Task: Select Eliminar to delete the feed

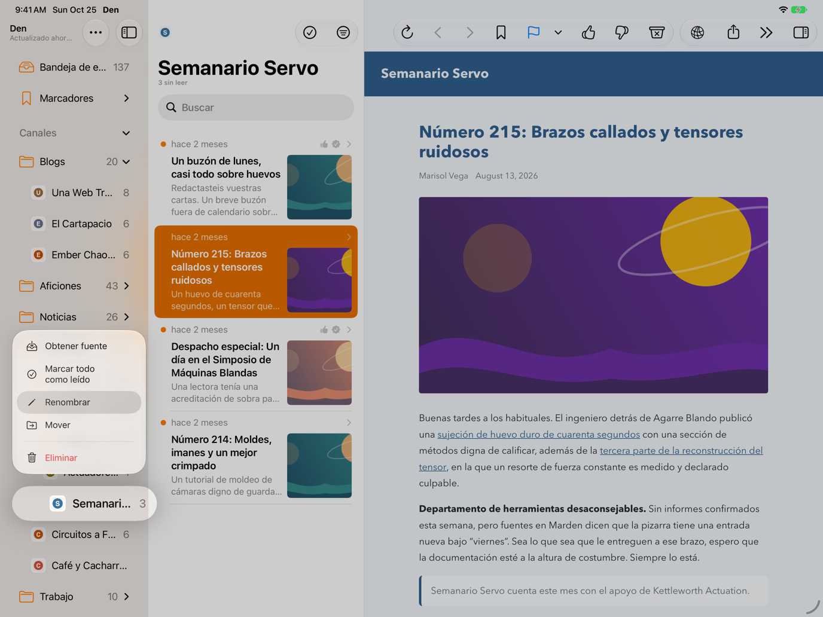Action: coord(79,458)
